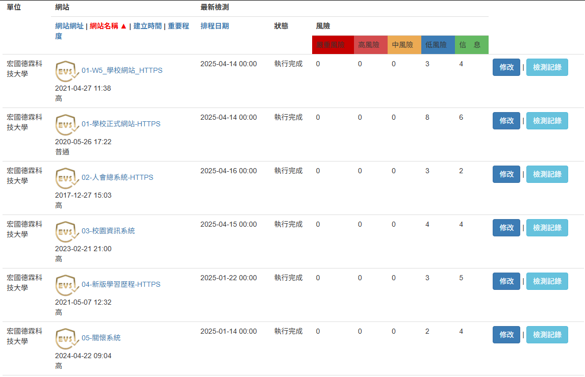Click EVS shield icon for 02-人會總系統-HTTPS
Screen dimensions: 585x377
(x=67, y=178)
